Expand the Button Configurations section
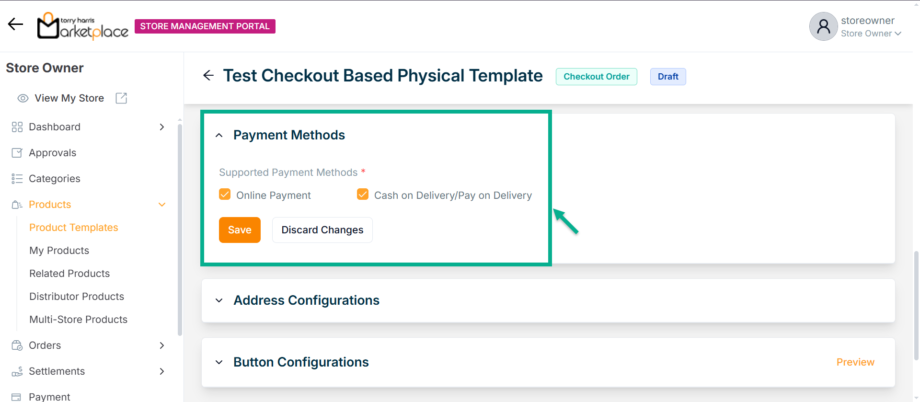The width and height of the screenshot is (920, 402). [219, 362]
